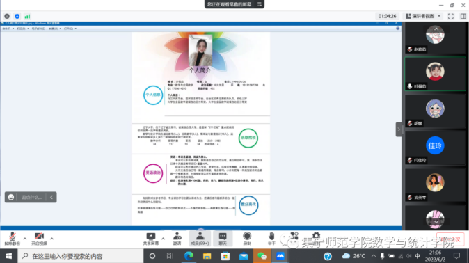Raise hand using the 举手 icon
The width and height of the screenshot is (469, 263).
[271, 239]
